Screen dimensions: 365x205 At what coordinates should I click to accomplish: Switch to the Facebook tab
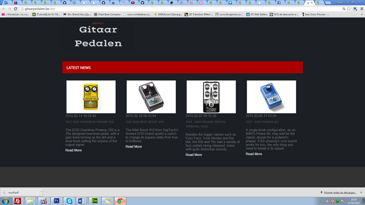[279, 3]
